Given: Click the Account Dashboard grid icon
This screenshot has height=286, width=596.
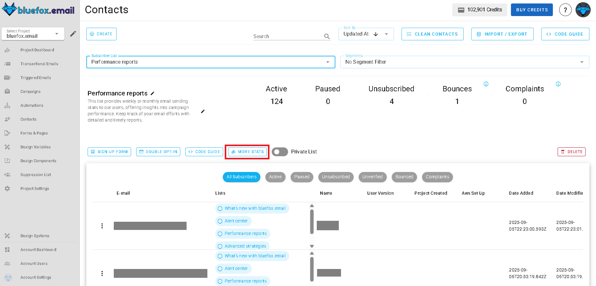Looking at the screenshot, I should (7, 249).
